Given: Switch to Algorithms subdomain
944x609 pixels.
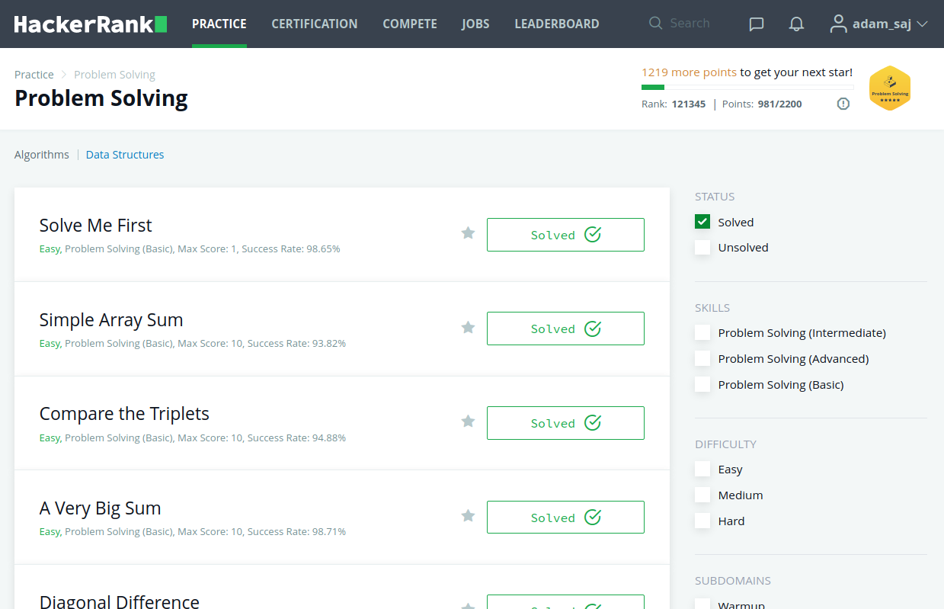Looking at the screenshot, I should [x=42, y=155].
